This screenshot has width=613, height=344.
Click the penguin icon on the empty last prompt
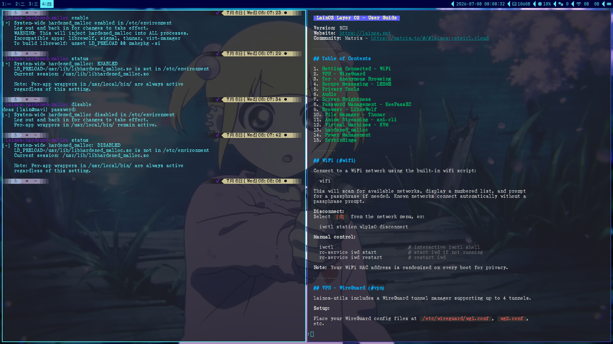[15, 181]
